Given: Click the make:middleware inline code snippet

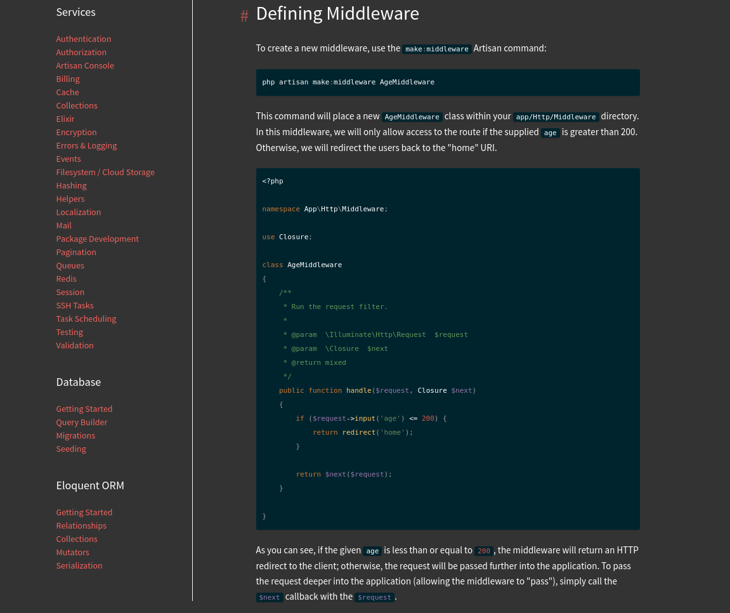Looking at the screenshot, I should (x=436, y=48).
